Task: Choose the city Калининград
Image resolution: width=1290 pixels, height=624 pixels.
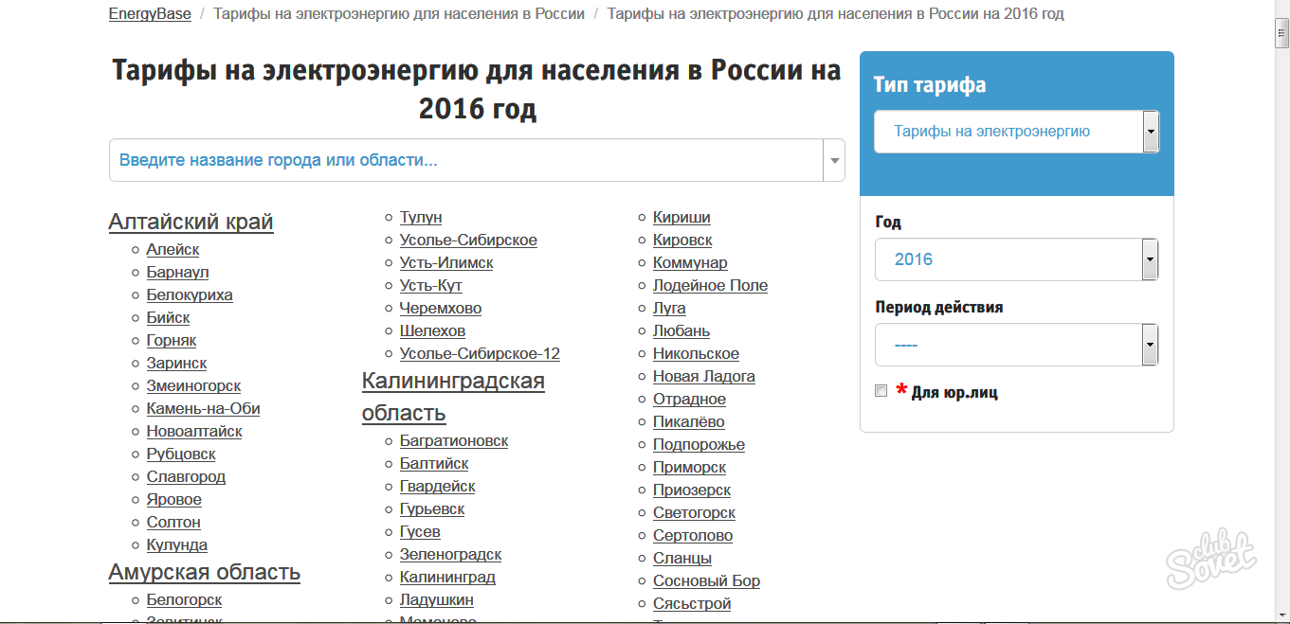Action: coord(447,577)
